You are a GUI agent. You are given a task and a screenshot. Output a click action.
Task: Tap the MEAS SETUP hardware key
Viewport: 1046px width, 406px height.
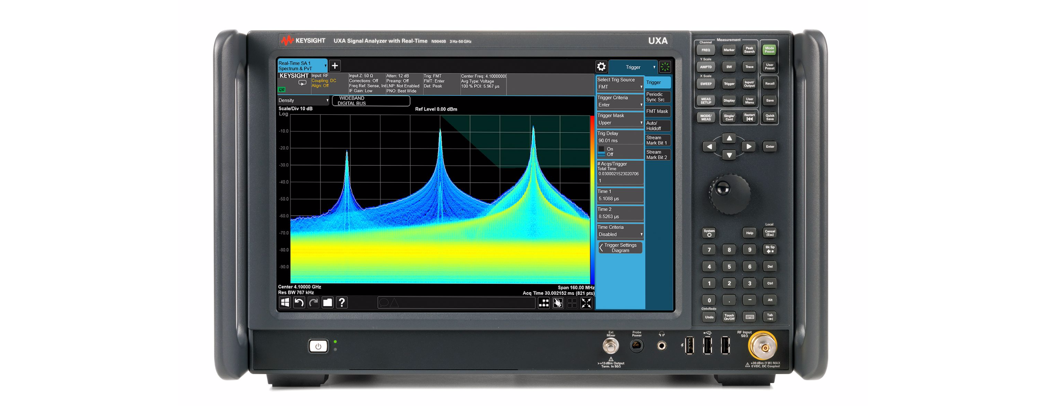706,100
